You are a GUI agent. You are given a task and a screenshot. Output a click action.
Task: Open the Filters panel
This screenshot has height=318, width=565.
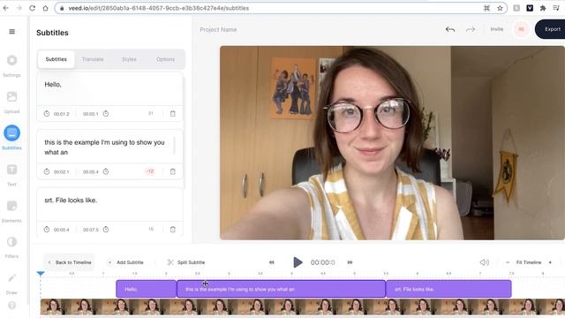tap(11, 246)
